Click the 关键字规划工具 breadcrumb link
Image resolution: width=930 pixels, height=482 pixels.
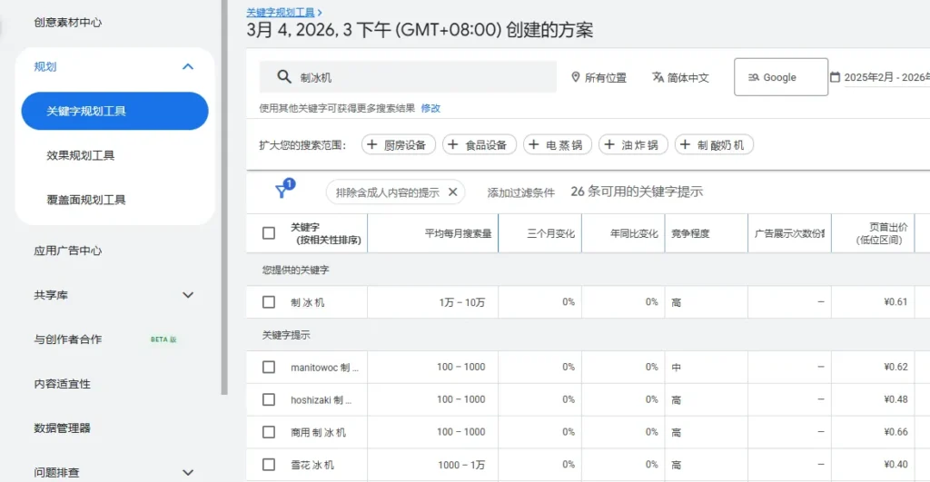coord(281,12)
